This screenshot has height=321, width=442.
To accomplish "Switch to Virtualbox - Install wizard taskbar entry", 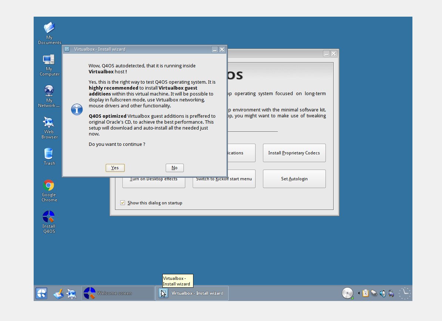I will [192, 293].
